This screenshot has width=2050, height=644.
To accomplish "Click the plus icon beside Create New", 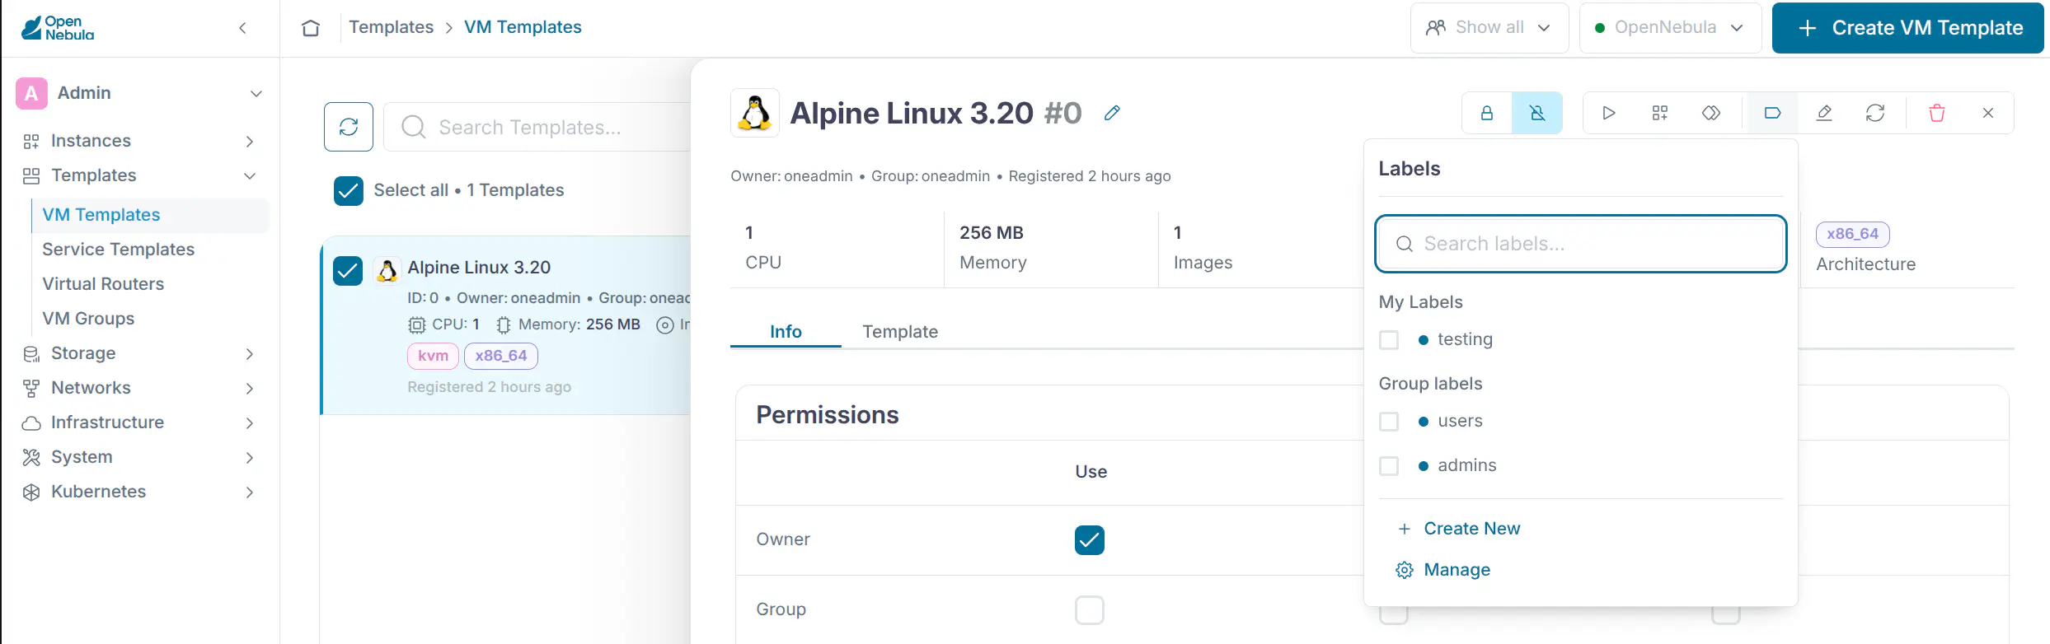I will click(x=1405, y=529).
